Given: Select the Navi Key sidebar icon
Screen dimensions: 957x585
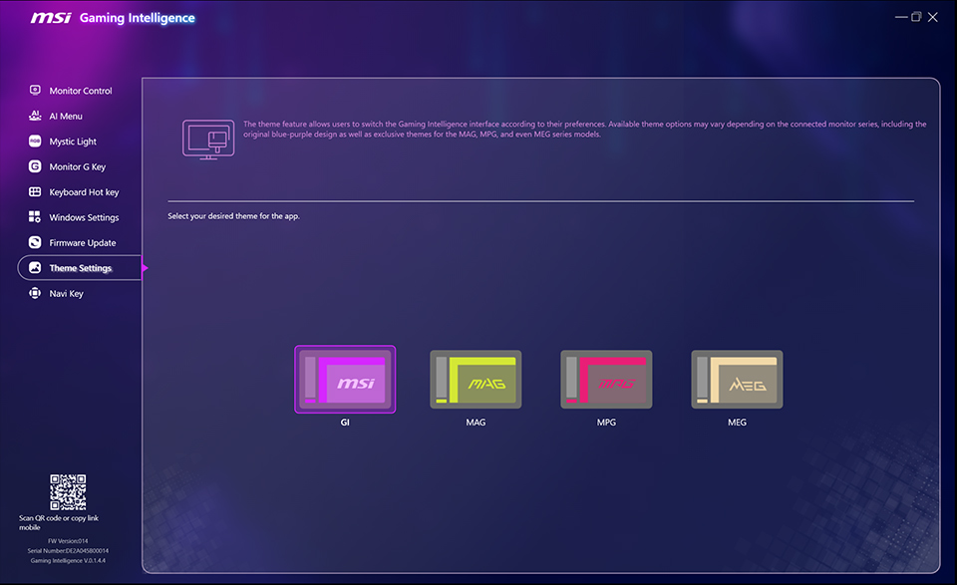Looking at the screenshot, I should point(36,293).
